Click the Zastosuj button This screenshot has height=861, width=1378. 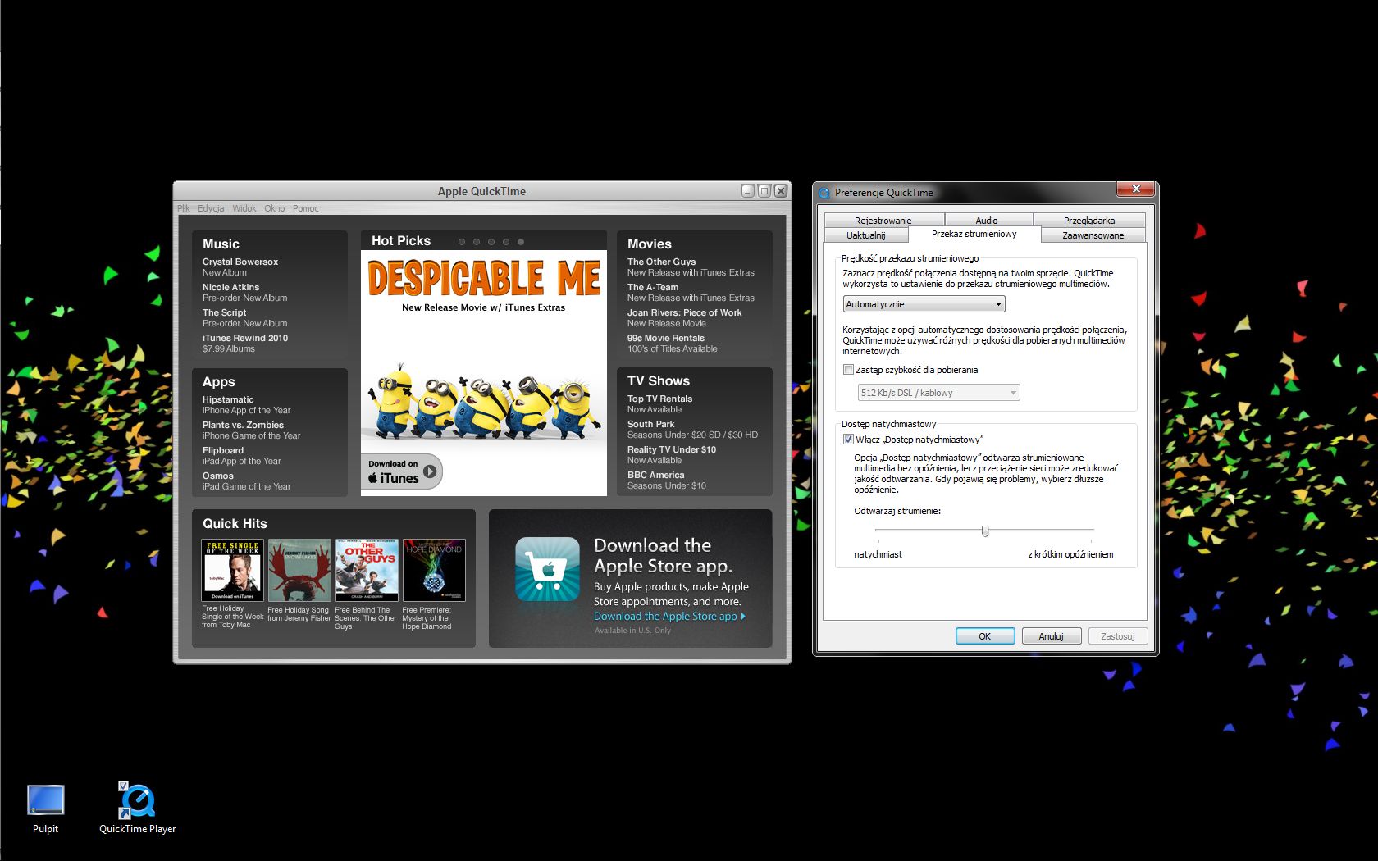[1118, 636]
